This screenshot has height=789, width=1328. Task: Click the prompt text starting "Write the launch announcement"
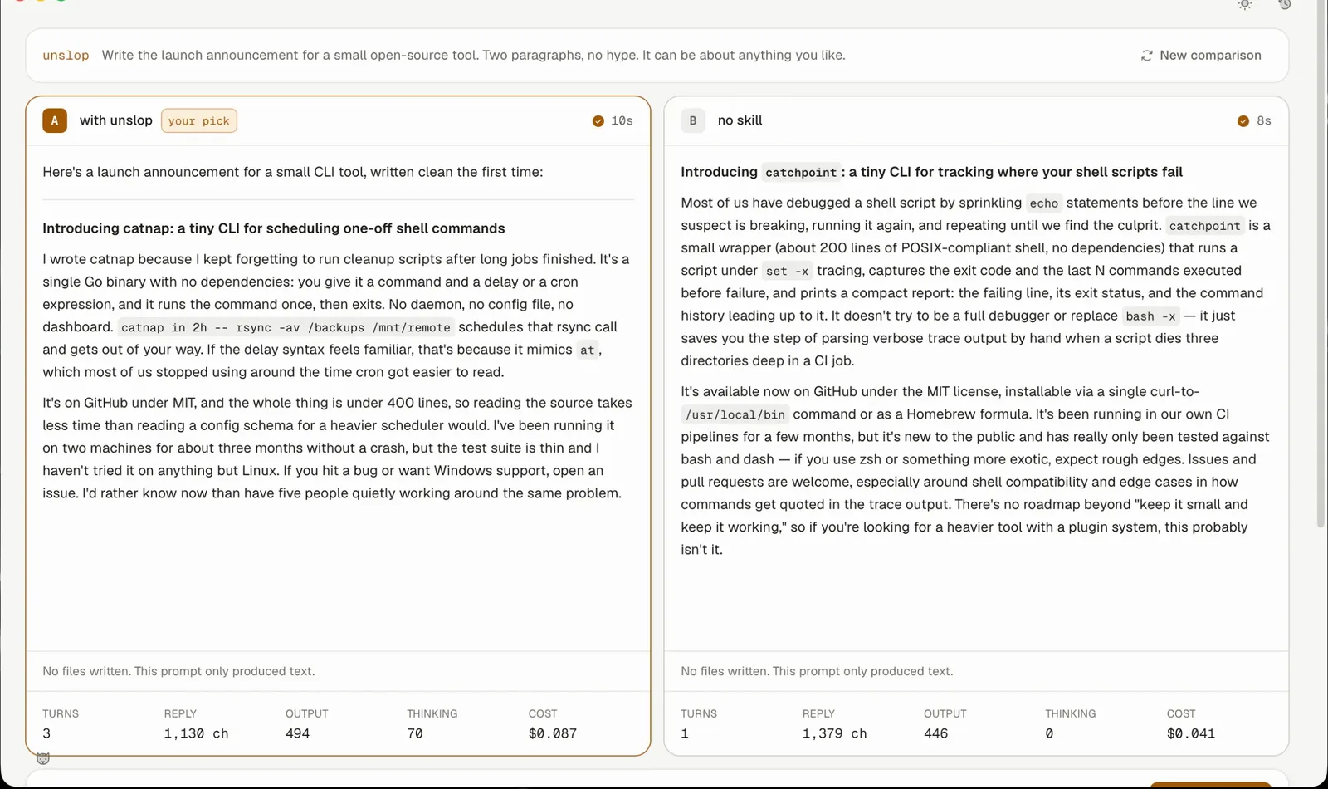pos(473,56)
